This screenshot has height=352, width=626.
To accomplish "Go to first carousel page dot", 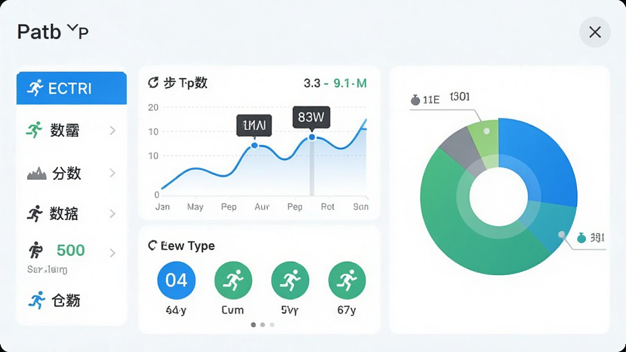I will [253, 325].
